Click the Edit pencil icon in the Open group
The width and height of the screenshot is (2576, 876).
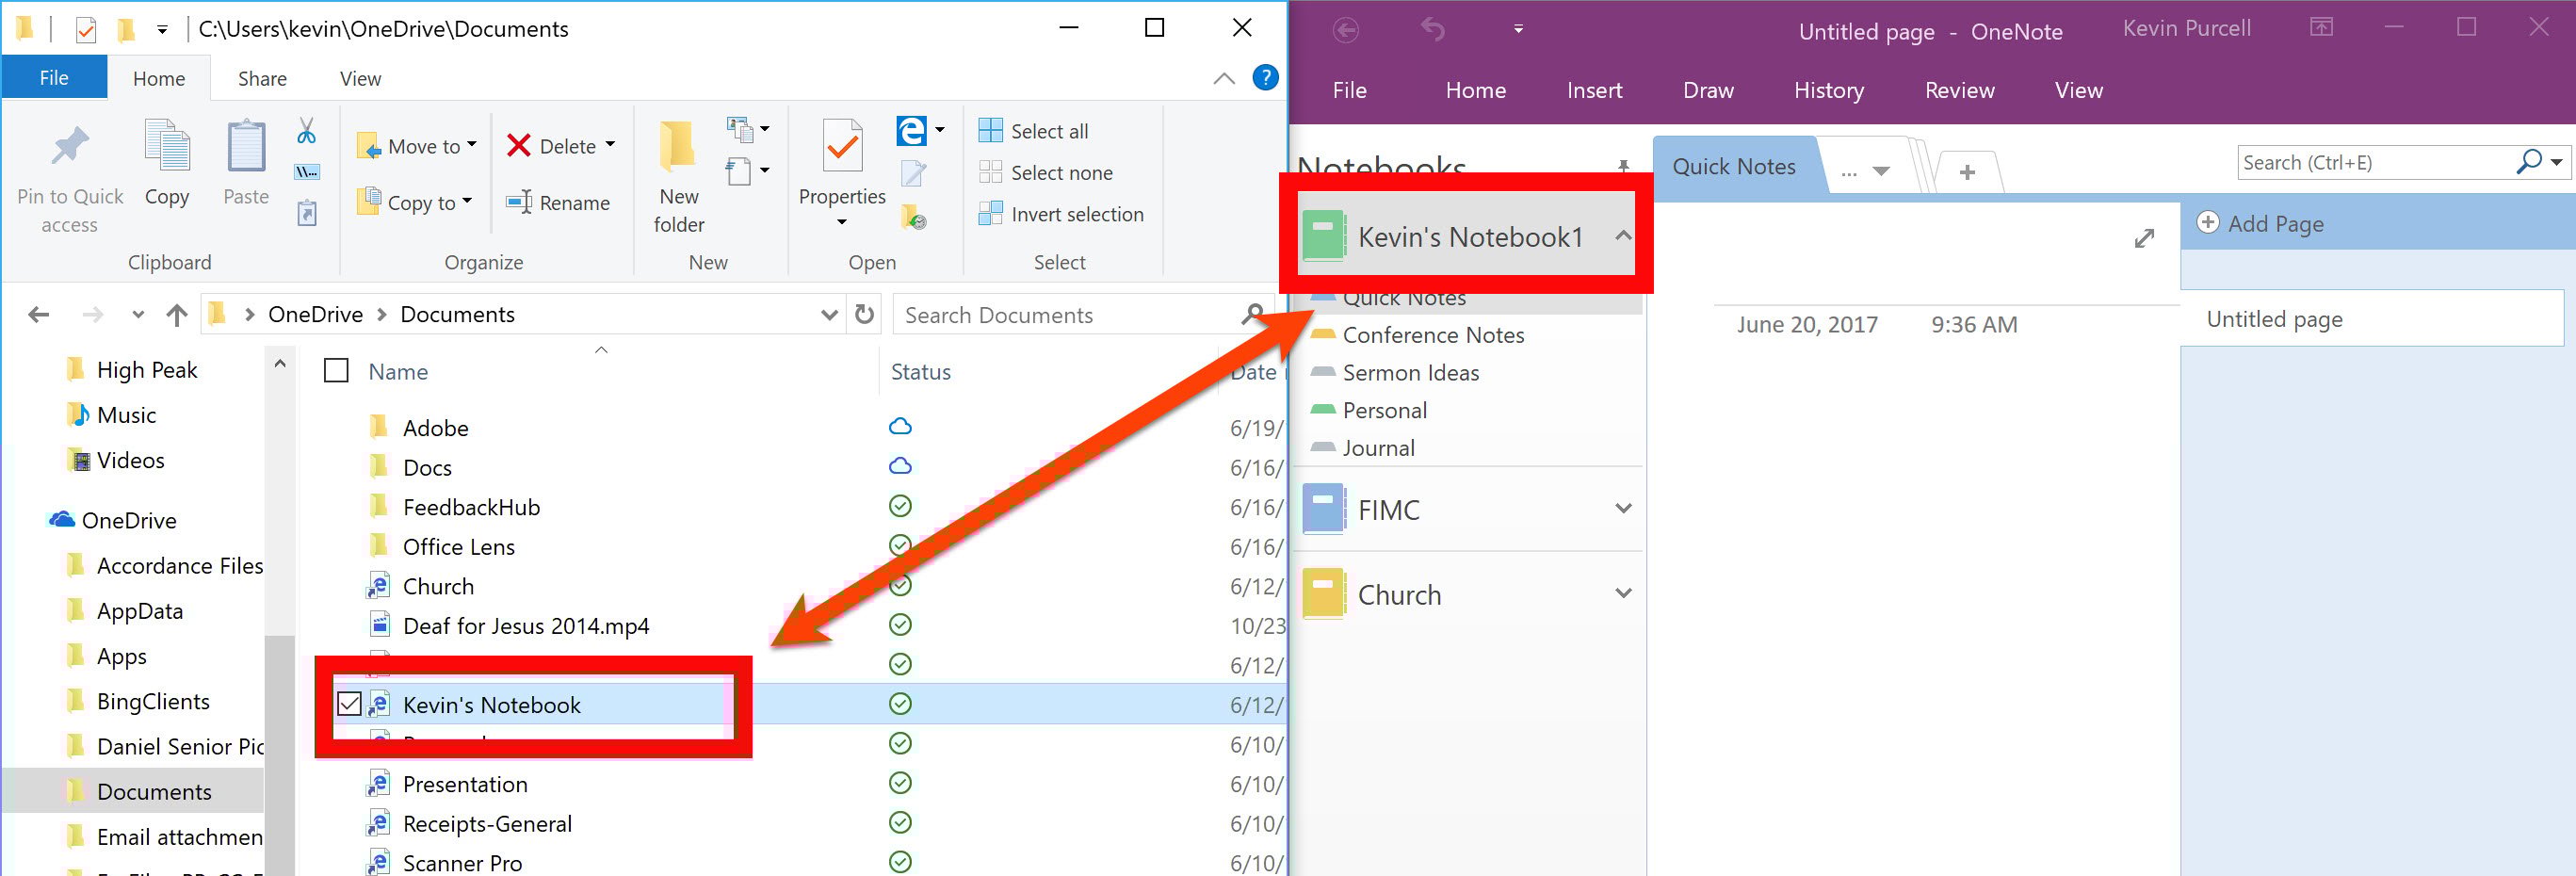[x=913, y=173]
